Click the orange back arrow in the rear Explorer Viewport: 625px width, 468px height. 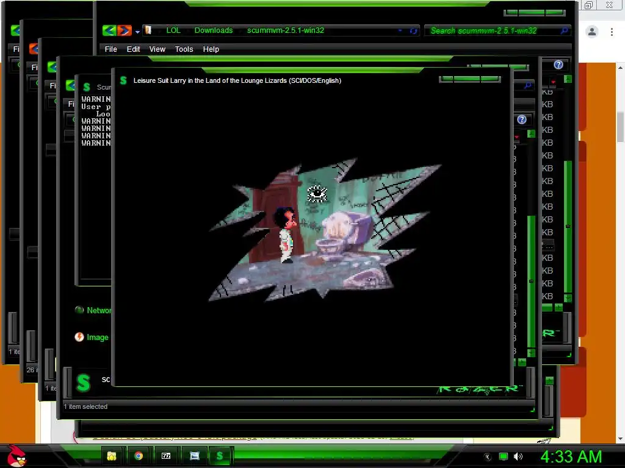point(34,49)
